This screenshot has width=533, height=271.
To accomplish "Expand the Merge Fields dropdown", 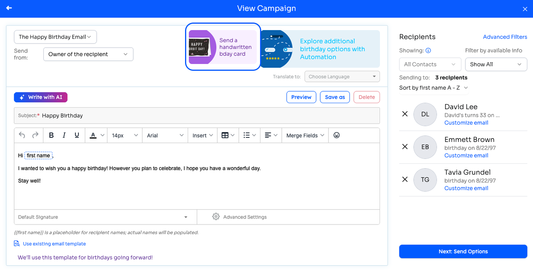I will pyautogui.click(x=305, y=135).
